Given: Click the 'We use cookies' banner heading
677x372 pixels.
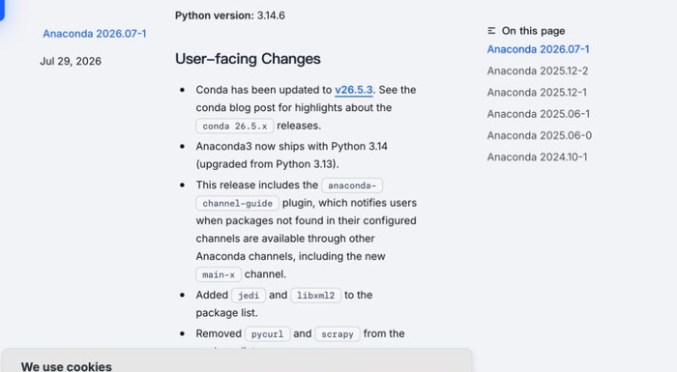Looking at the screenshot, I should pos(67,366).
